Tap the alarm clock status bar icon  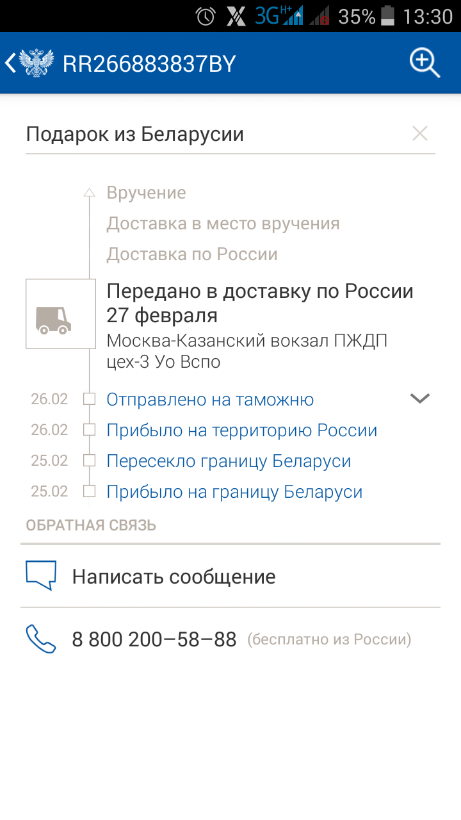click(206, 16)
